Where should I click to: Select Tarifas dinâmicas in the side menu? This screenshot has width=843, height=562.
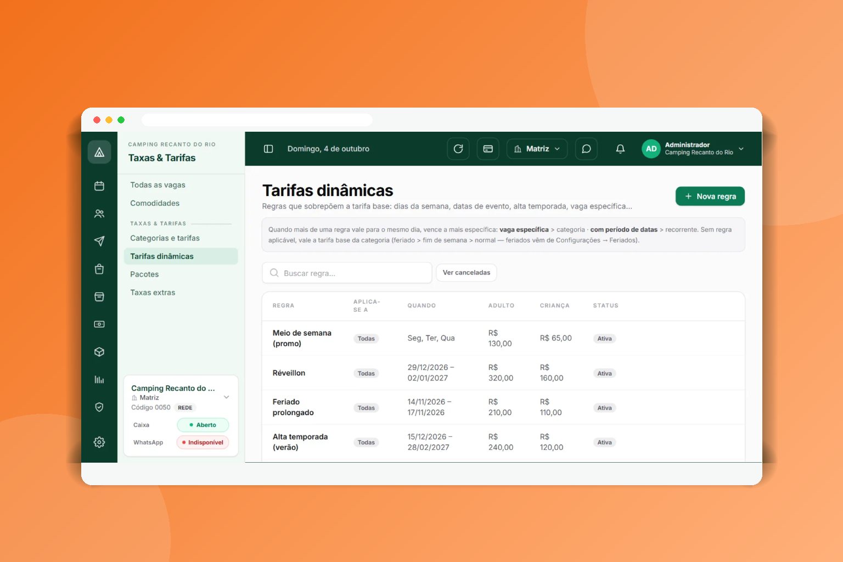tap(181, 256)
